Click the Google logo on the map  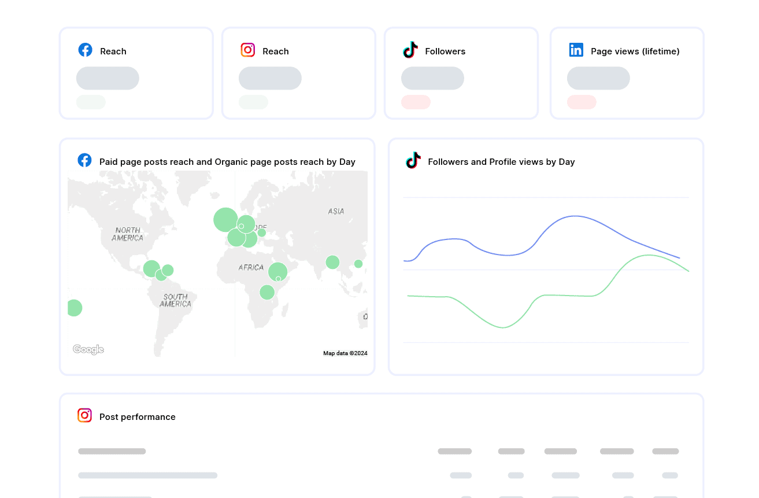tap(88, 349)
